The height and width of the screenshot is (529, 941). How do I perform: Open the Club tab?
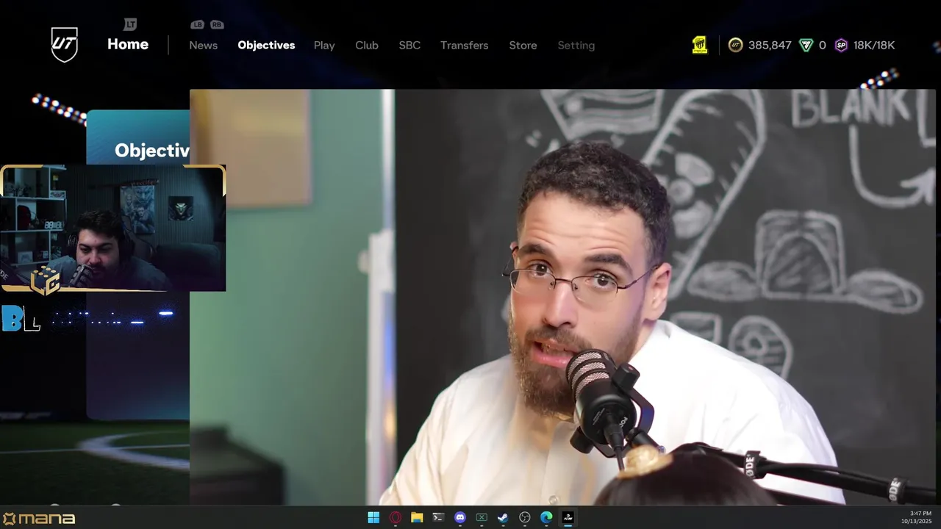pyautogui.click(x=367, y=46)
